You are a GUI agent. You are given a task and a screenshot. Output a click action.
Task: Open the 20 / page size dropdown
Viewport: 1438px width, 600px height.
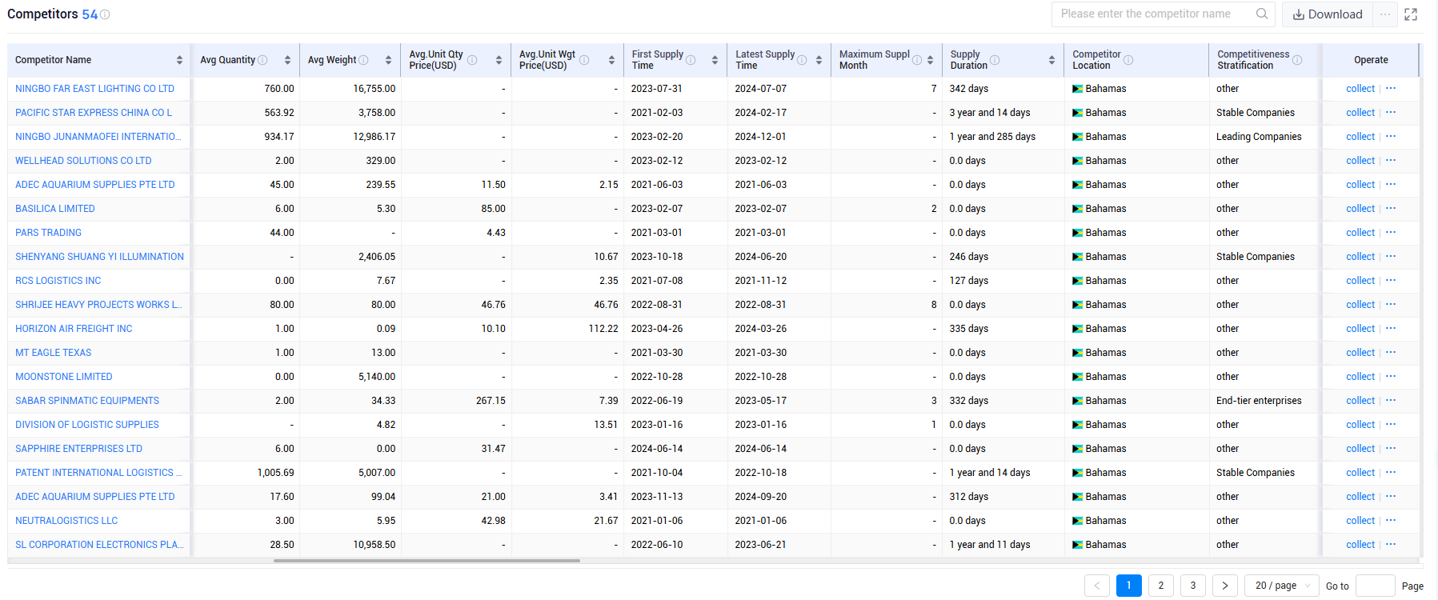coord(1282,586)
